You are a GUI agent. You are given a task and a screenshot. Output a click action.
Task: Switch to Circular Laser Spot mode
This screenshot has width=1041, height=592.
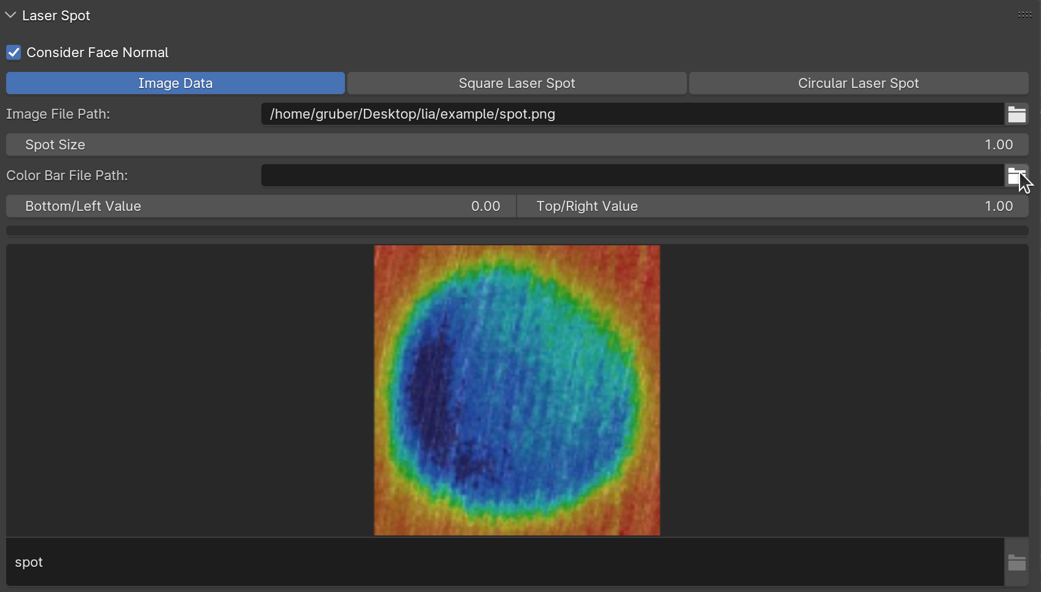pyautogui.click(x=858, y=83)
